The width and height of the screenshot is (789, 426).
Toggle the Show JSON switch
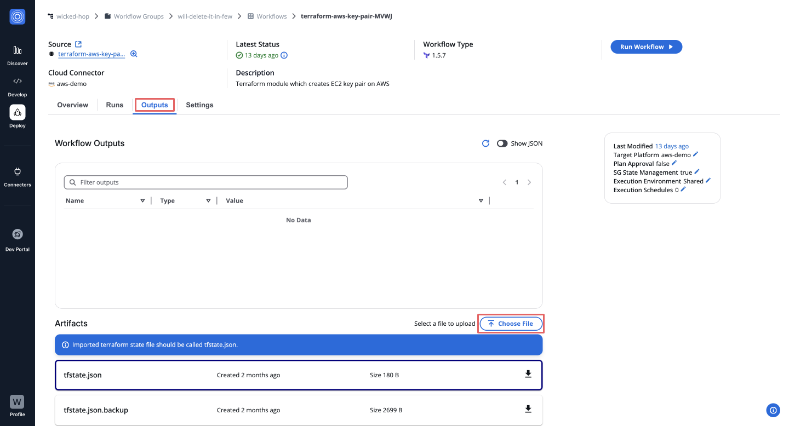pyautogui.click(x=502, y=143)
